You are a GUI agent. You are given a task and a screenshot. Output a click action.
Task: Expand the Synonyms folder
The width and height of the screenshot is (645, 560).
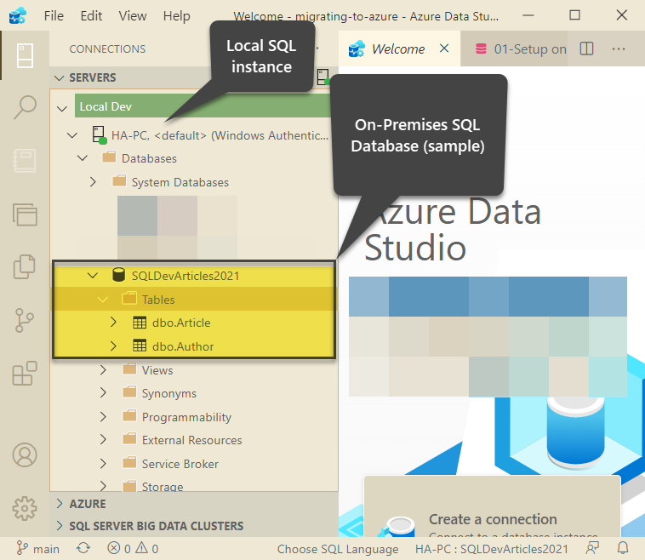pos(103,393)
